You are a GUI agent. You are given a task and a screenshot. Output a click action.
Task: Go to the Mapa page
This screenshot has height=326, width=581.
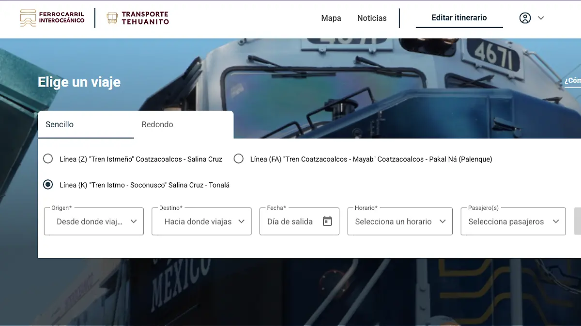[331, 18]
